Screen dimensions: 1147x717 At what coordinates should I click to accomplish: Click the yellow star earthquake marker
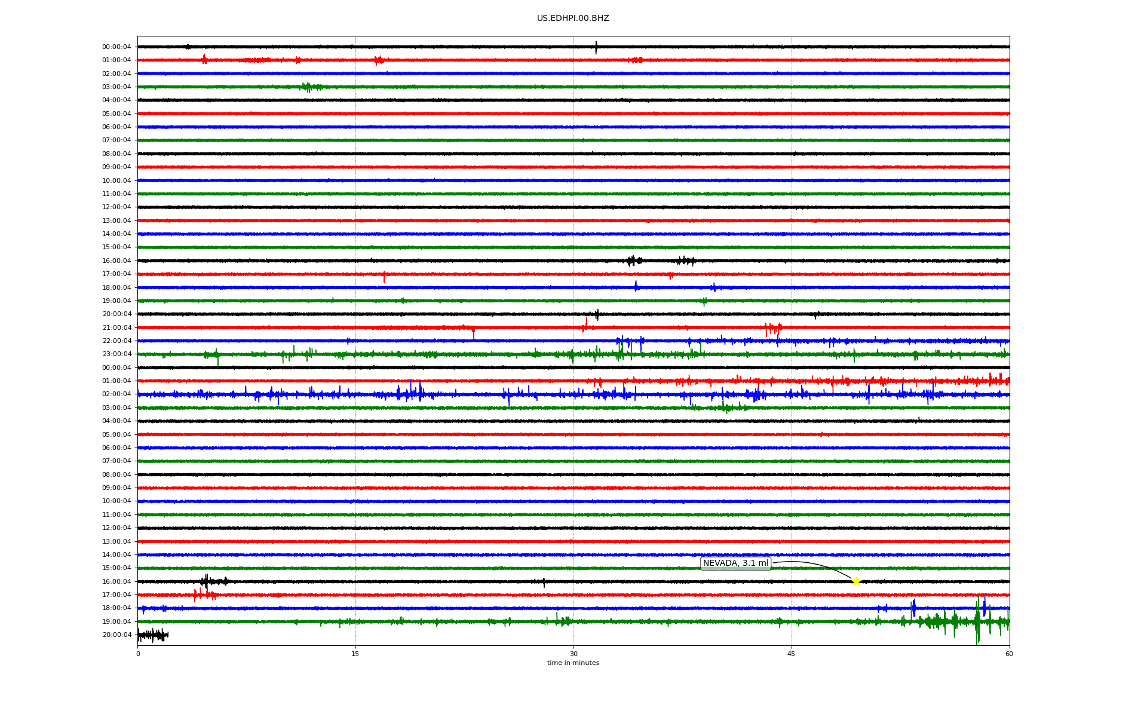856,581
